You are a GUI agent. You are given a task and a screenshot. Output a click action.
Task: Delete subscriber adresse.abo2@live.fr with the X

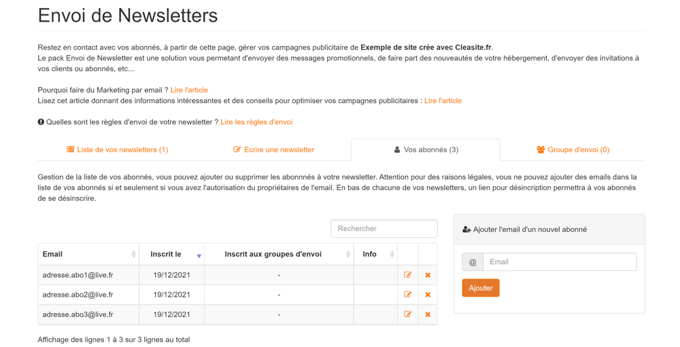pyautogui.click(x=428, y=295)
